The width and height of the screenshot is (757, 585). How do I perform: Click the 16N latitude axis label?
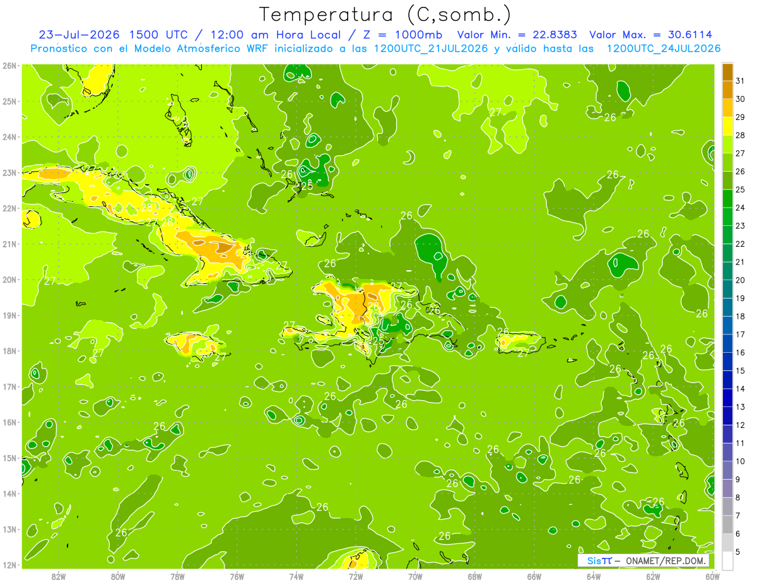pos(9,422)
